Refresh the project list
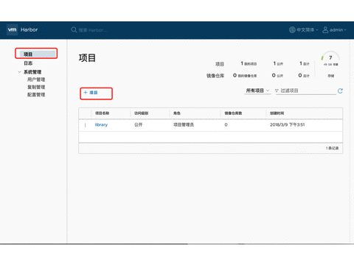 pos(340,91)
